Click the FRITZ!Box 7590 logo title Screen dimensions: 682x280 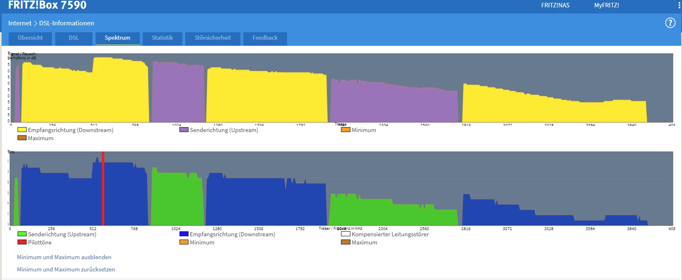tap(47, 5)
